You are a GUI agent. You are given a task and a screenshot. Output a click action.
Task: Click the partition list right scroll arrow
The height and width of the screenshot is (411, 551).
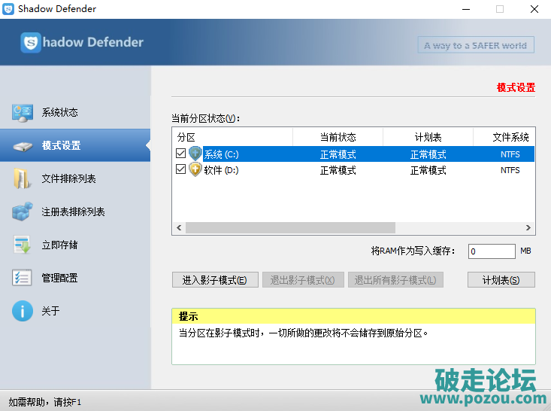528,227
